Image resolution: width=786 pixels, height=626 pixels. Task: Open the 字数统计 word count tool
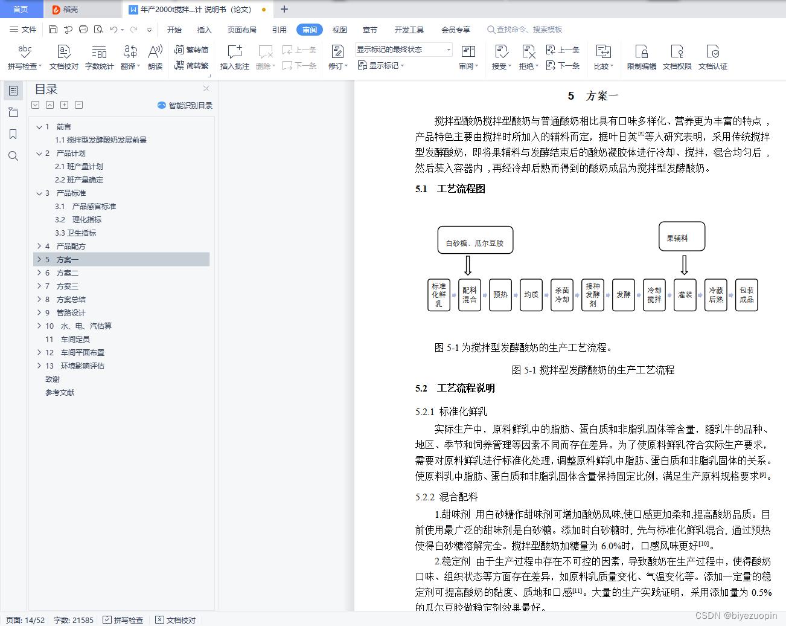pos(98,56)
